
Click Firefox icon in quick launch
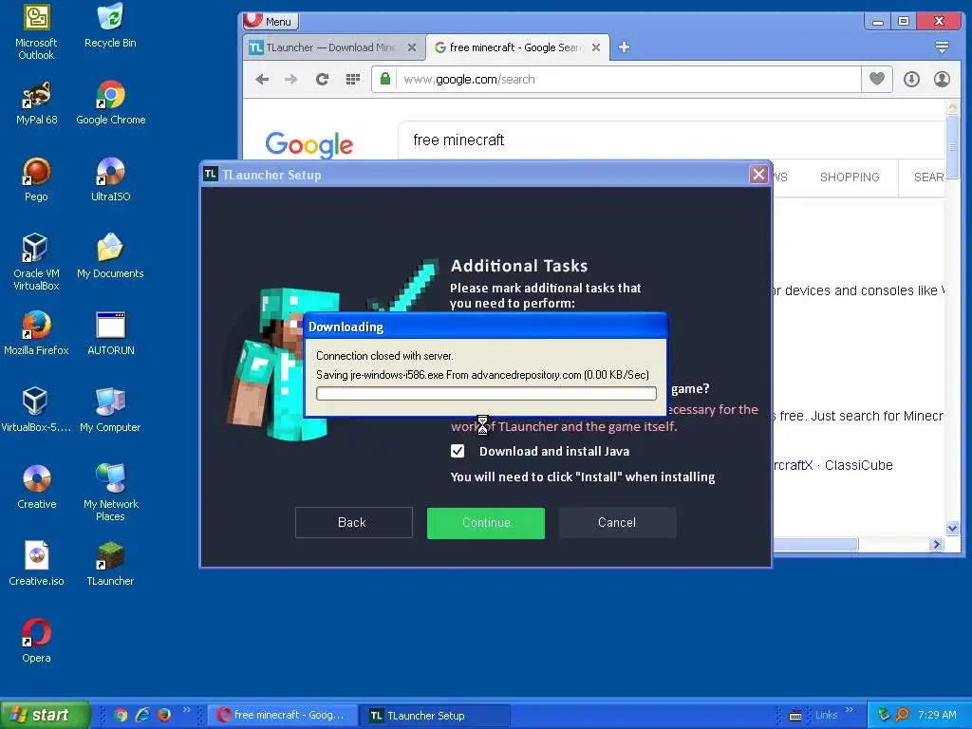point(164,715)
